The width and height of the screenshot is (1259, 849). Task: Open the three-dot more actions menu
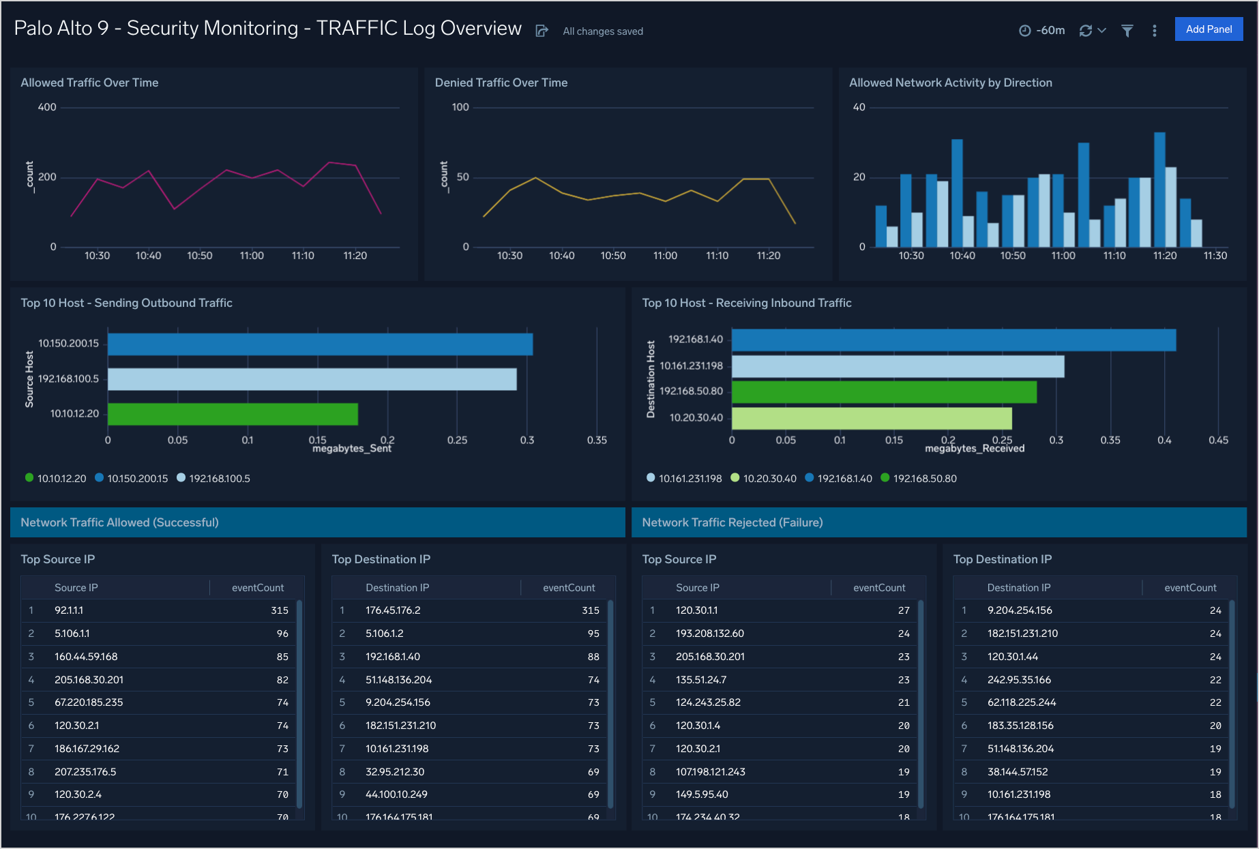tap(1154, 30)
